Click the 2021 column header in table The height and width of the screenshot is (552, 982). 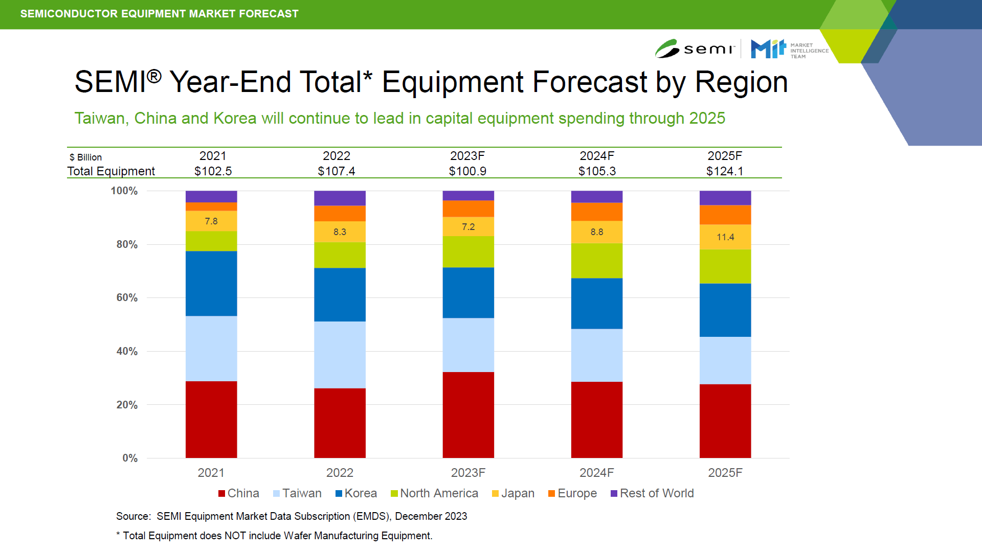[213, 156]
